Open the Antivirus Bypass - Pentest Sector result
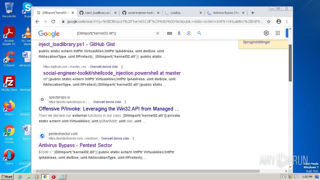 (75, 145)
